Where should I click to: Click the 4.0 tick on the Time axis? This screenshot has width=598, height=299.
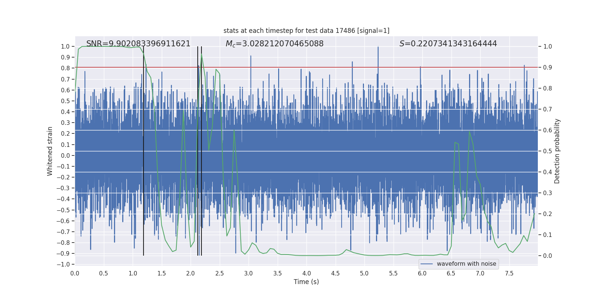point(306,273)
